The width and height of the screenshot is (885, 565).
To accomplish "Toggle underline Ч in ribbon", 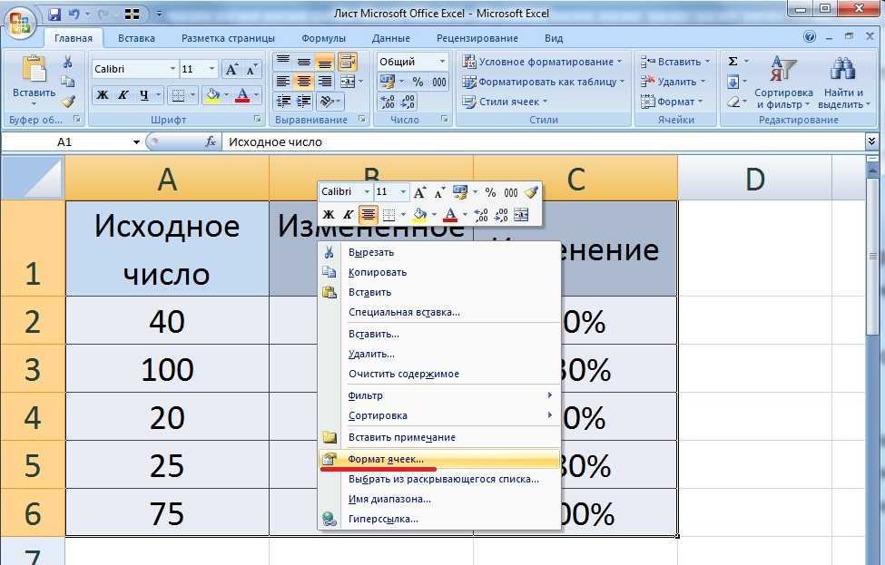I will 144,94.
